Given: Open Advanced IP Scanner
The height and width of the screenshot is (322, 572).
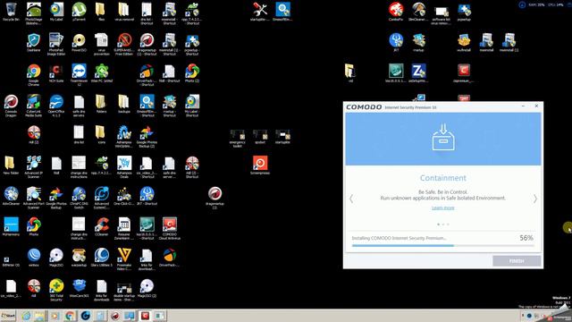Looking at the screenshot, I should coord(34,167).
